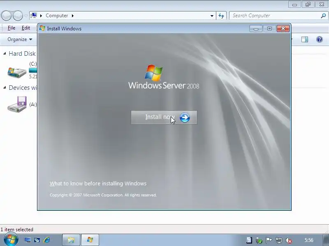Screen dimensions: 329x246
Task: Maximize the Install Windows dialog
Action: tap(269, 28)
